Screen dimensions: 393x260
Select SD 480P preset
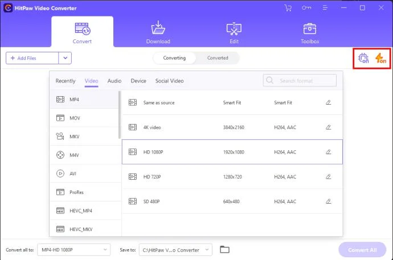click(232, 201)
